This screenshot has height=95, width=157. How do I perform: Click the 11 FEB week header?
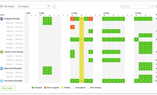click(74, 13)
